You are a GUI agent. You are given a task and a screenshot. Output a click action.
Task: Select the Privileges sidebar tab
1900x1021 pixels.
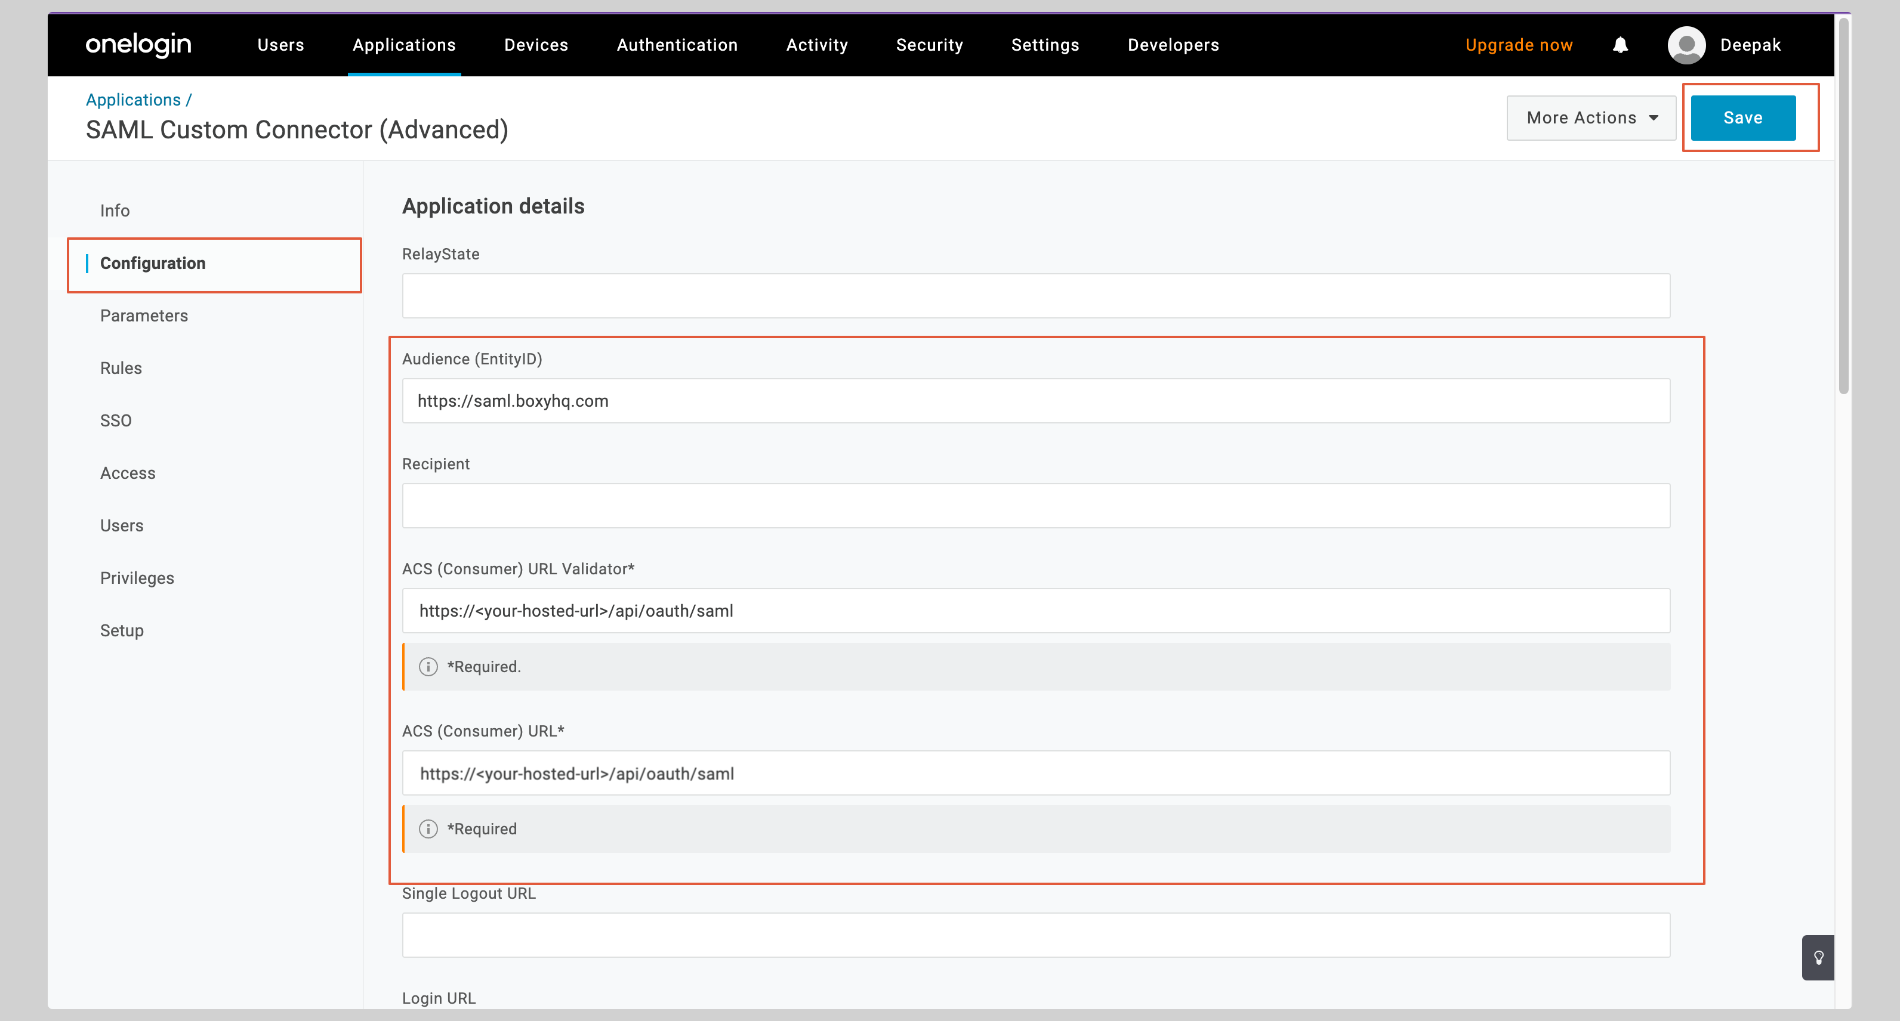point(137,578)
